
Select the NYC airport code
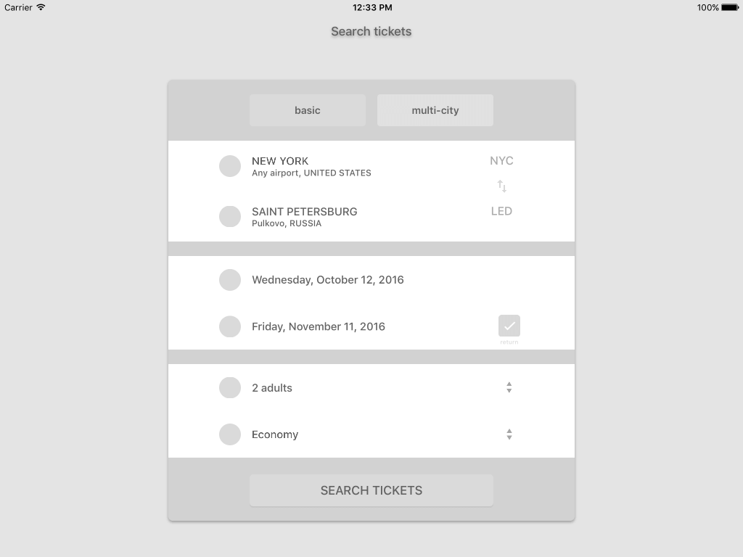[x=501, y=161]
